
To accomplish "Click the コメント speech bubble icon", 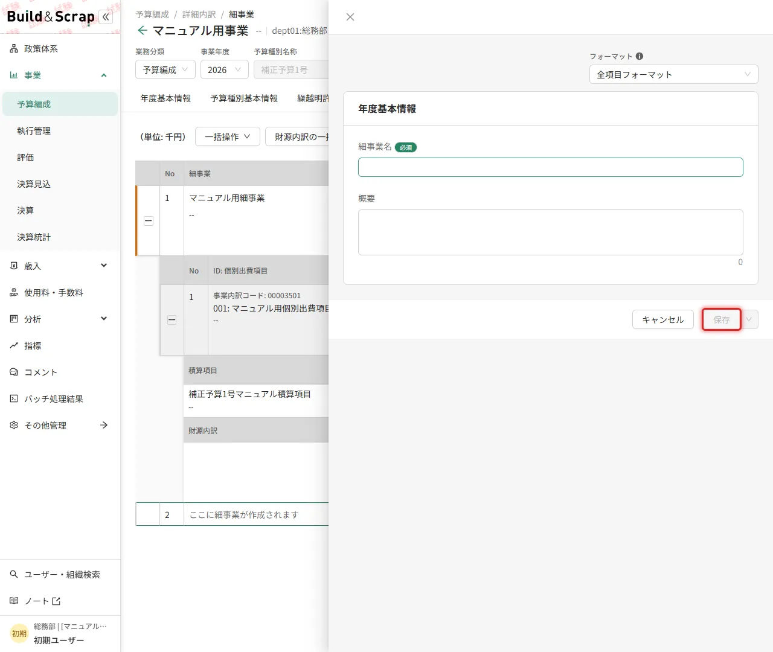I will pos(14,372).
